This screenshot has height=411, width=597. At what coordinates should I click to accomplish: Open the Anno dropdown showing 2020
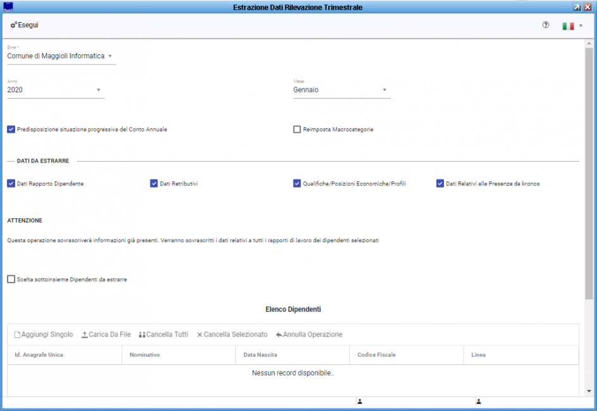pos(56,90)
